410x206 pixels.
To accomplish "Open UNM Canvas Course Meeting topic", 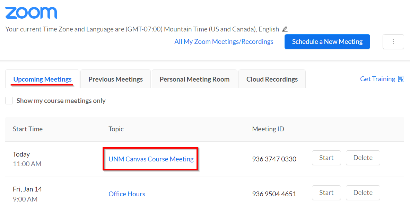I will (151, 159).
